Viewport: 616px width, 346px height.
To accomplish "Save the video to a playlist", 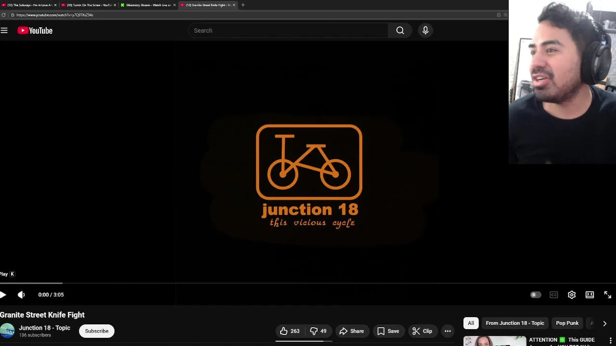I will coord(388,331).
